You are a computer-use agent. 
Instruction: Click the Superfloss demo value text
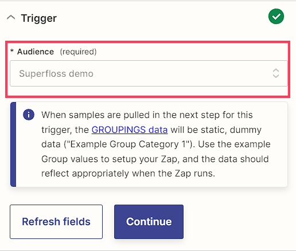[56, 73]
